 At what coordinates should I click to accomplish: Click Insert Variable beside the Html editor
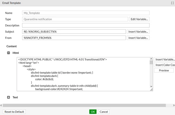point(165,60)
